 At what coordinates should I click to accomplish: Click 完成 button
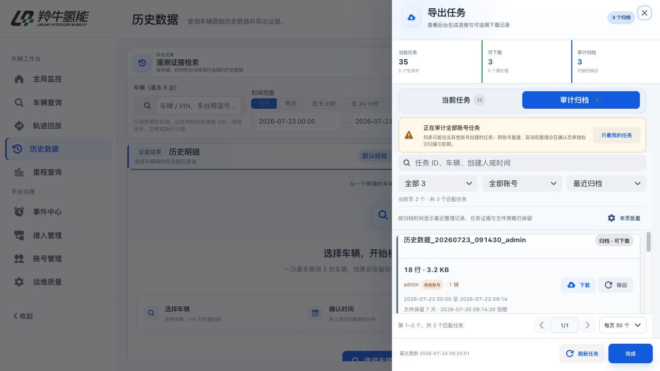pos(631,353)
